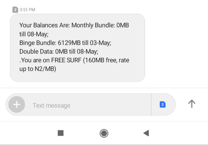Send the message with up arrow
Screen dimensions: 208x145
192,104
